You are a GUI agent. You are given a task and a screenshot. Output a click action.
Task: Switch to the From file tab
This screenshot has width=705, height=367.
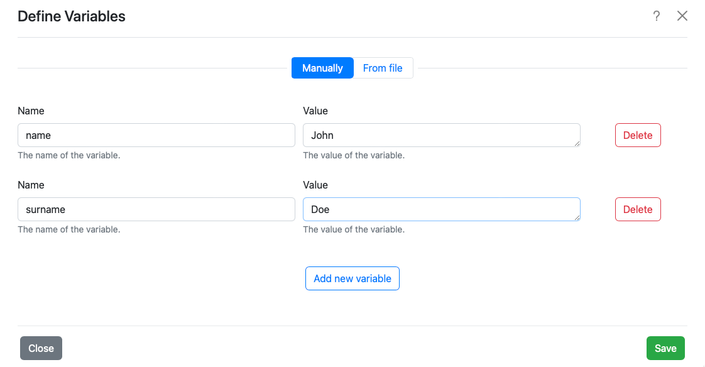point(383,68)
